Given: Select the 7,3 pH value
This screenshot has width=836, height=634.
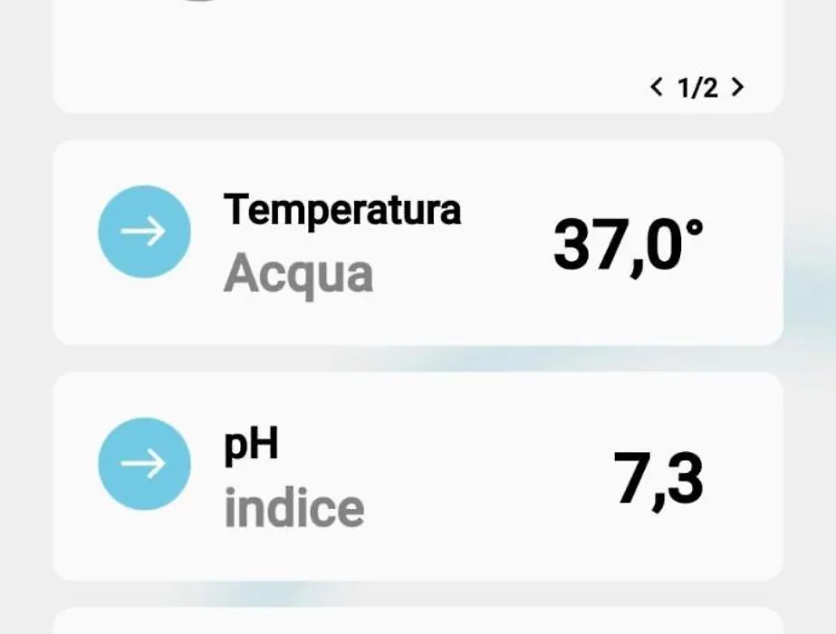Looking at the screenshot, I should [x=658, y=479].
